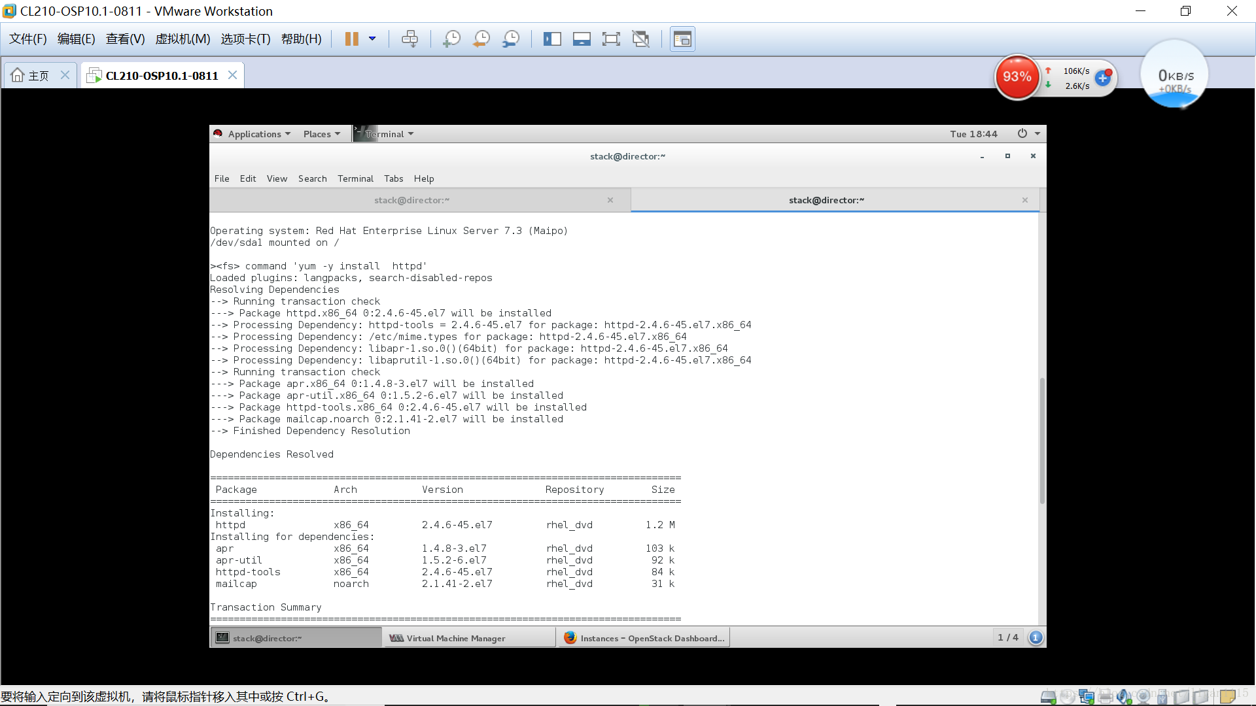Open the snapshot manager
The height and width of the screenshot is (706, 1256).
[511, 39]
